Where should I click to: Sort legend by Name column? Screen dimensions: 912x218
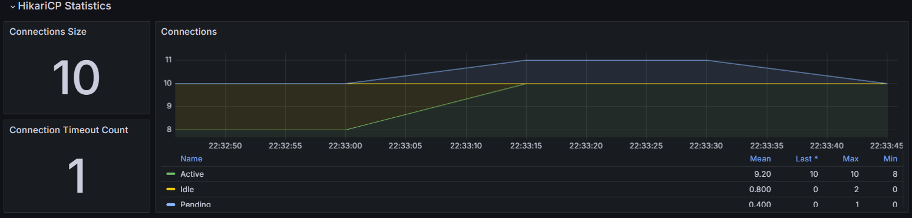coord(191,159)
